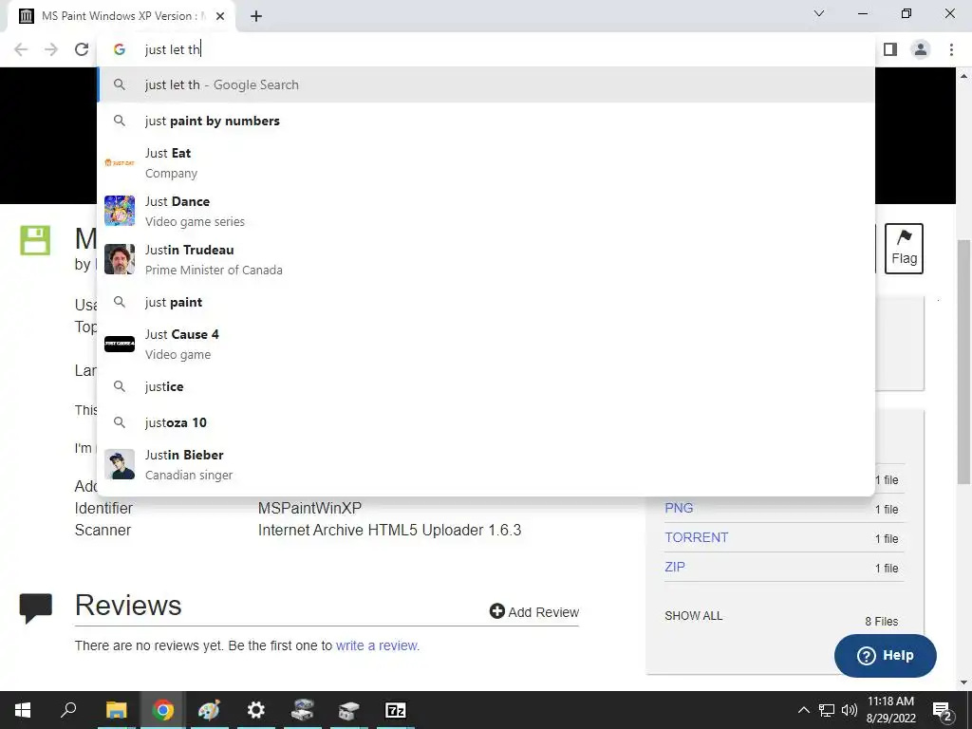Screen dimensions: 972x729
Task: Click the page vertical scrollbar thumb
Action: (x=963, y=362)
